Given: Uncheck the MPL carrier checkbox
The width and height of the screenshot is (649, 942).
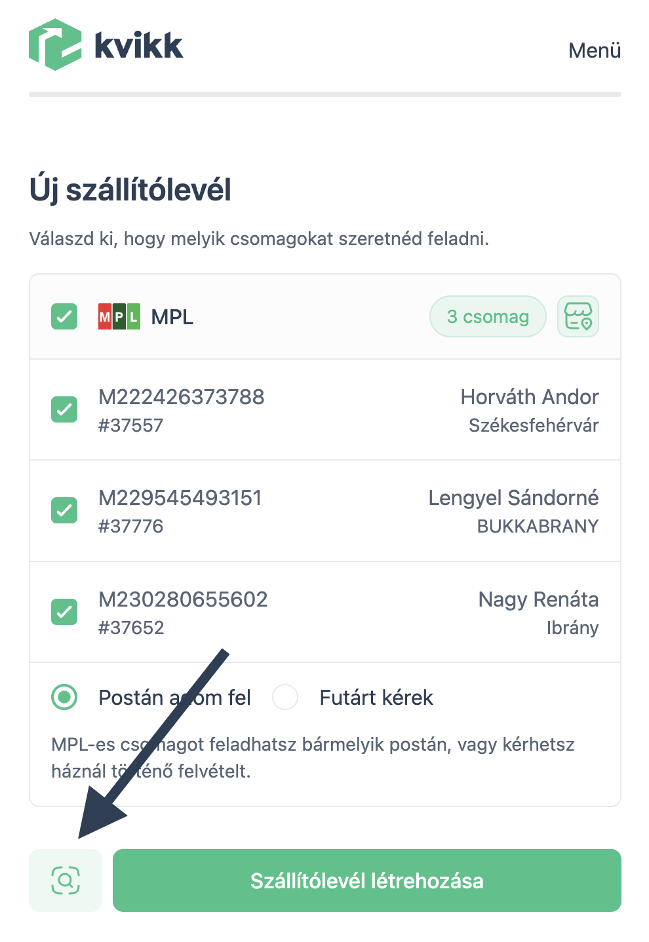Looking at the screenshot, I should click(64, 317).
